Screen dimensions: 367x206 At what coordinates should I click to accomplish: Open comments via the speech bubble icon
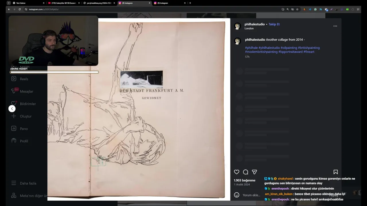[245, 172]
